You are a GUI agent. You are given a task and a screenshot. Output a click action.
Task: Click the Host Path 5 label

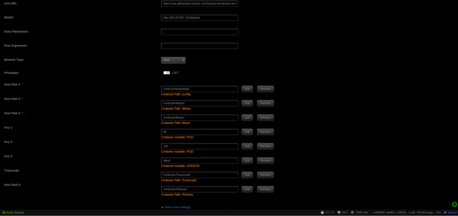tap(12, 185)
